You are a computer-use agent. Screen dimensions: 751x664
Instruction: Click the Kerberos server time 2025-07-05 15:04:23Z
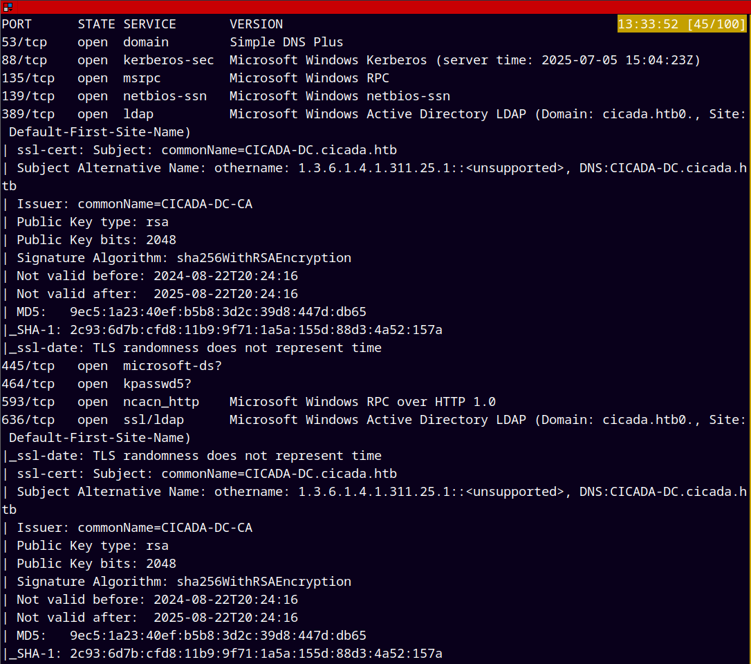pos(621,60)
